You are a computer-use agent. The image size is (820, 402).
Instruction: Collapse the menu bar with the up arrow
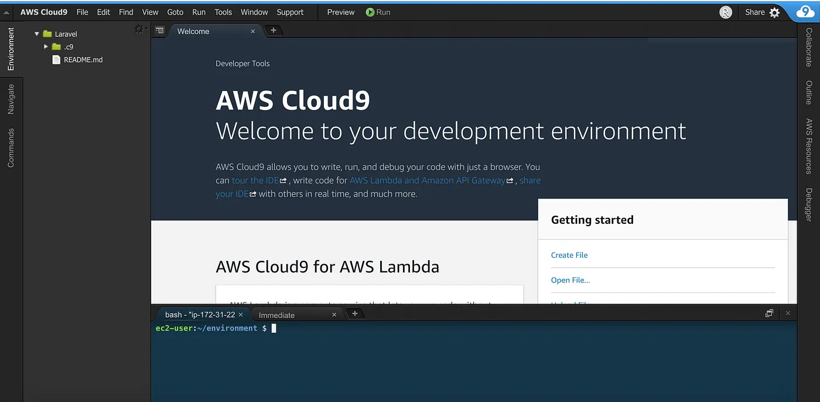[x=6, y=12]
